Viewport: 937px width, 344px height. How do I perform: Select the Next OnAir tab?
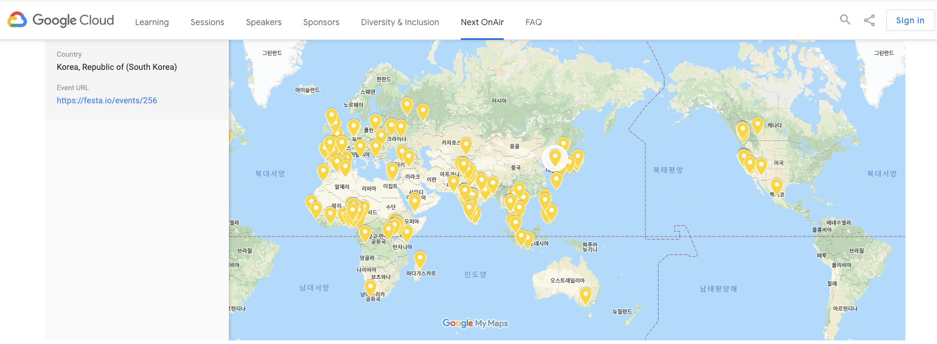point(482,22)
